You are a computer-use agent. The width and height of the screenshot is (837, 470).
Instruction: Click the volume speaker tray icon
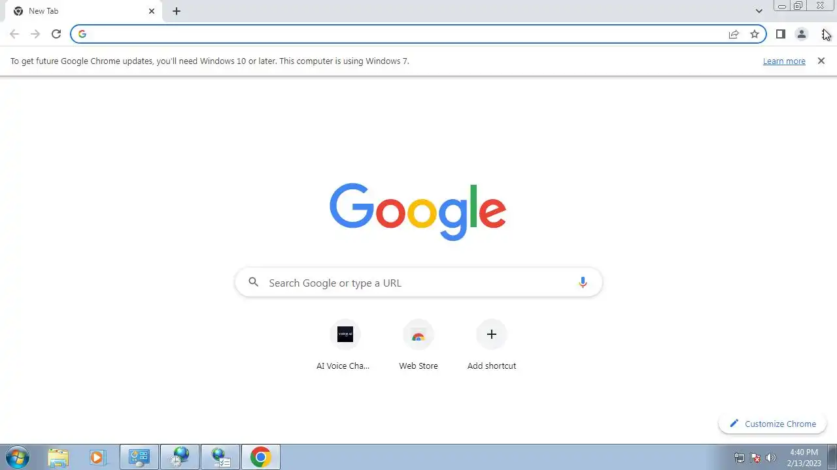coord(771,458)
